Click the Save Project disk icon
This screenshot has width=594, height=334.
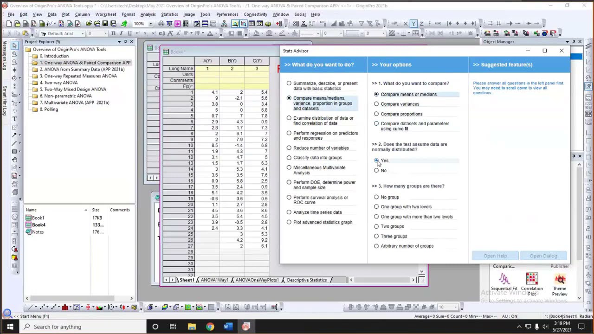(x=105, y=24)
